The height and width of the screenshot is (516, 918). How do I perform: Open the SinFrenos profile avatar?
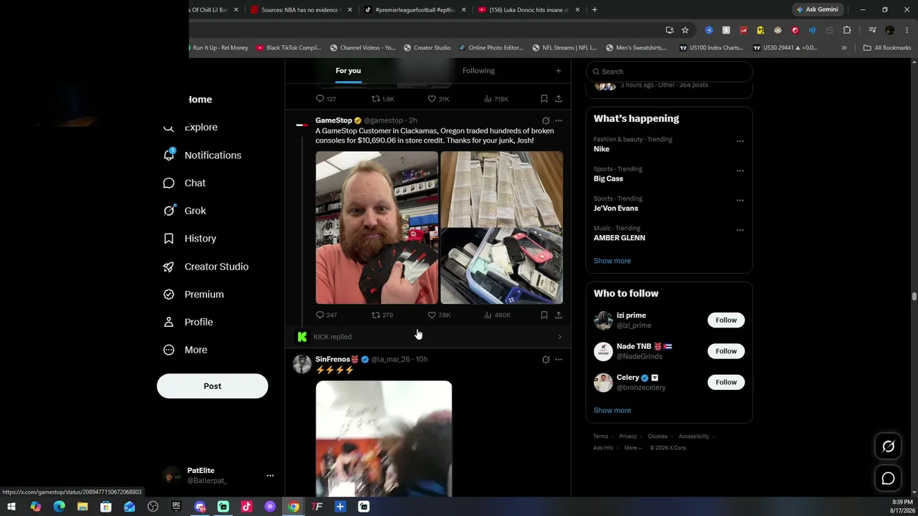pos(302,364)
